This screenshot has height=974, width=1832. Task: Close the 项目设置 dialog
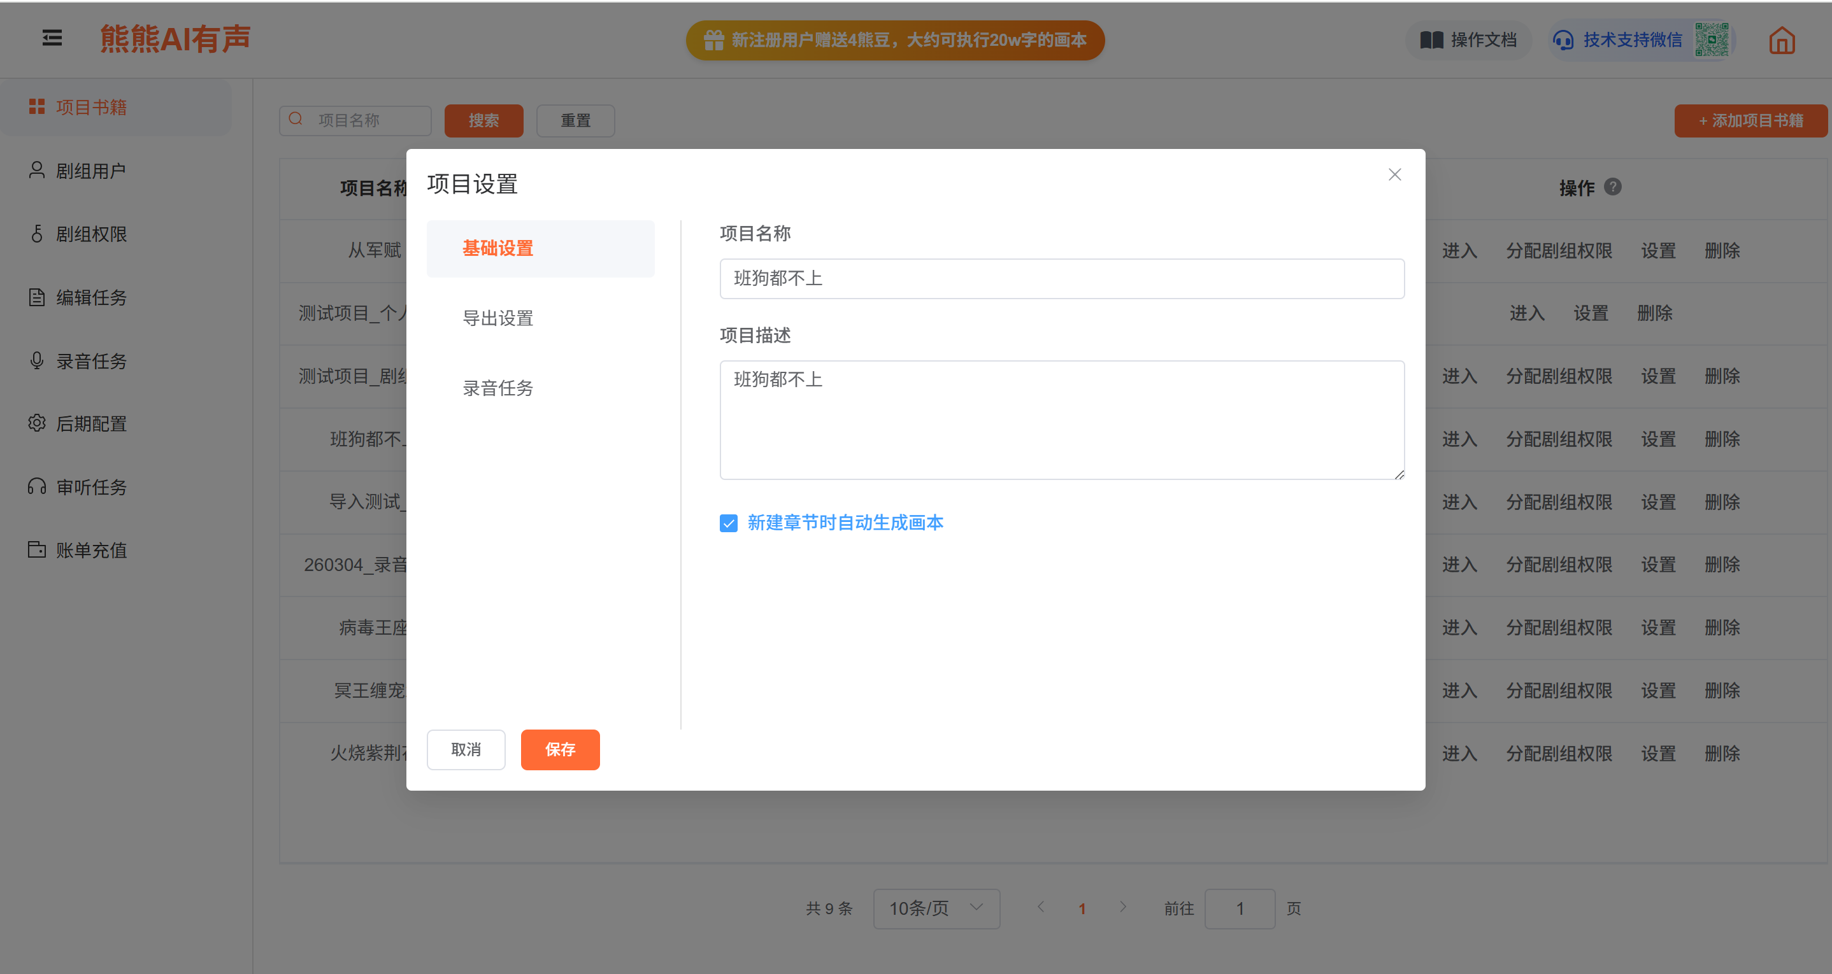(x=1394, y=175)
